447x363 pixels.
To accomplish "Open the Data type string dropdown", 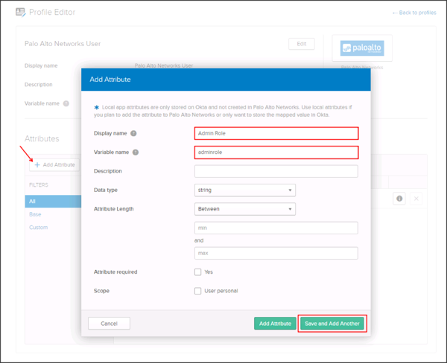I will 244,190.
